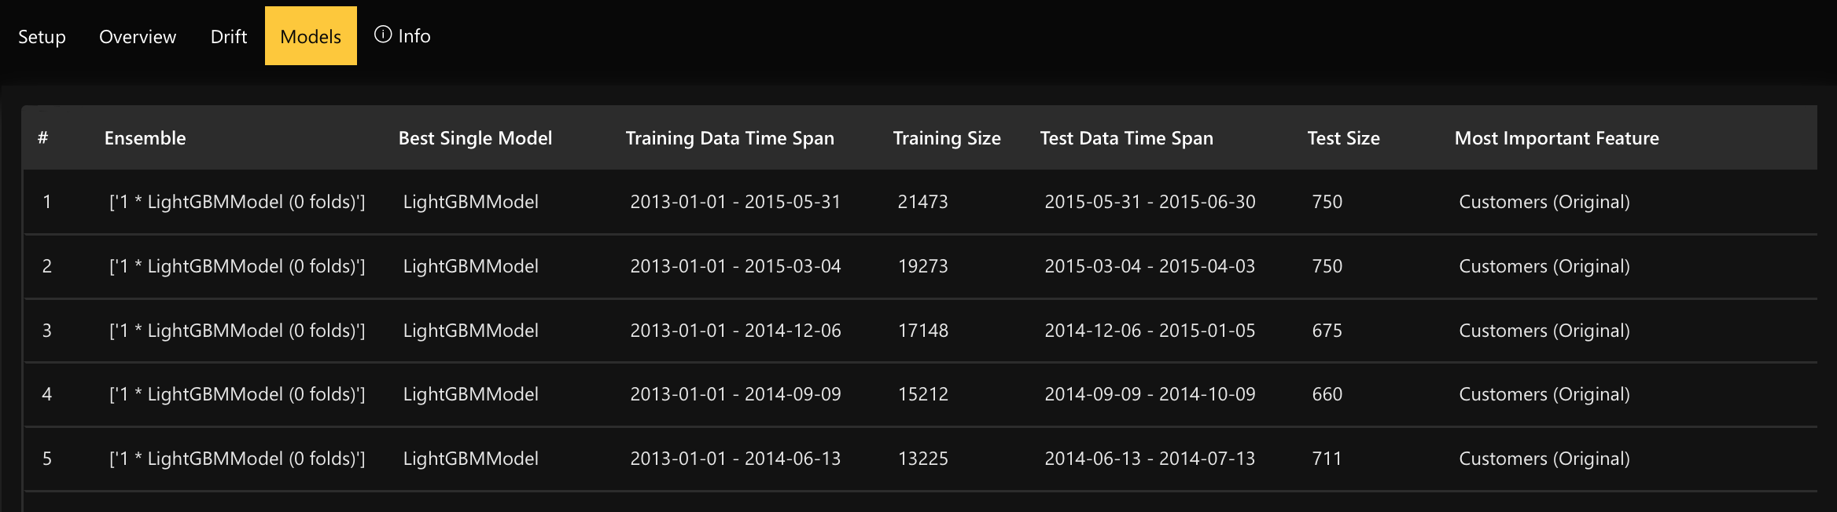Click Best Single Model cell in row 4
This screenshot has height=512, width=1837.
(x=470, y=394)
